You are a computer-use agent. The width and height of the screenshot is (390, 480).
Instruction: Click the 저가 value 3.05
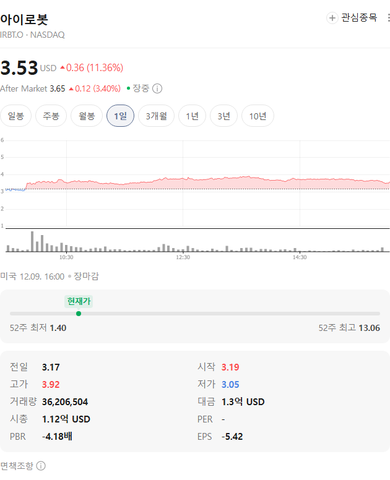point(230,385)
